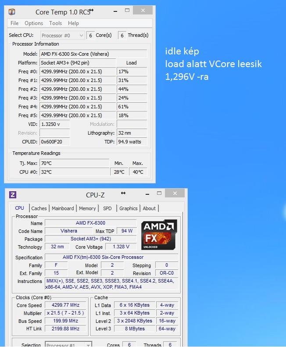Open the Help menu in Core Temp
This screenshot has height=347, width=286.
[73, 23]
